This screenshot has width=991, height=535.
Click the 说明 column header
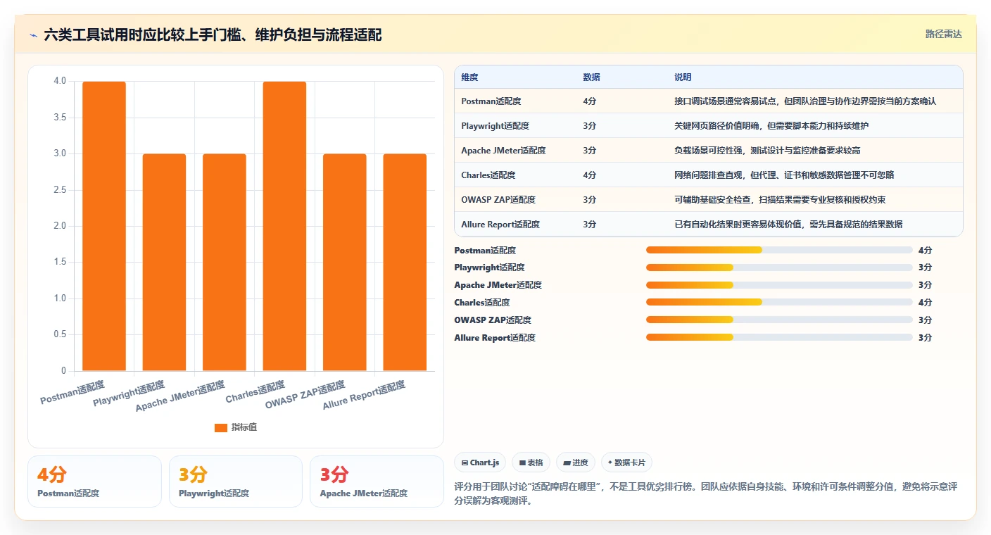click(683, 77)
